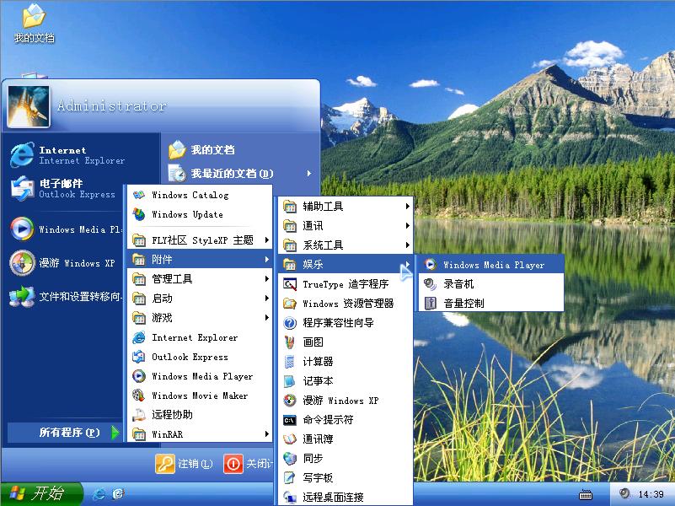Open TrueType 造字程序
This screenshot has width=675, height=506.
[x=346, y=284]
